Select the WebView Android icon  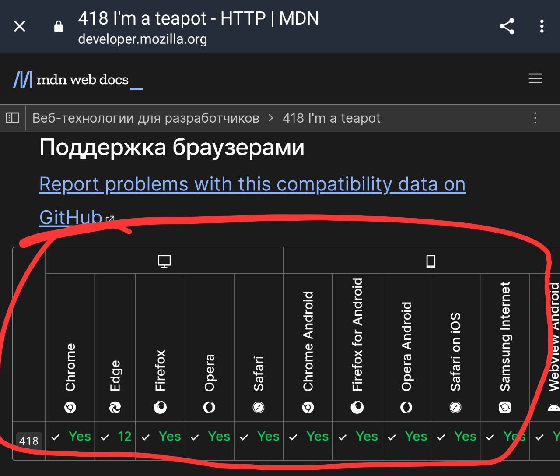click(x=553, y=408)
